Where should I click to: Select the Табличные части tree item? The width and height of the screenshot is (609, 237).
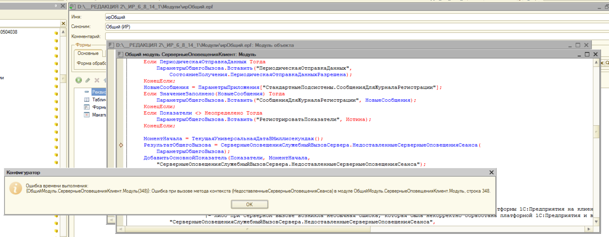[x=99, y=100]
